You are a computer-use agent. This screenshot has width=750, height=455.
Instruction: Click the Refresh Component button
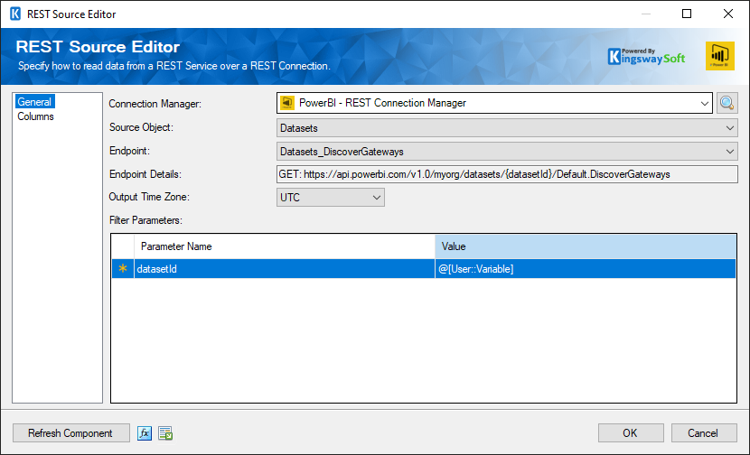(70, 433)
